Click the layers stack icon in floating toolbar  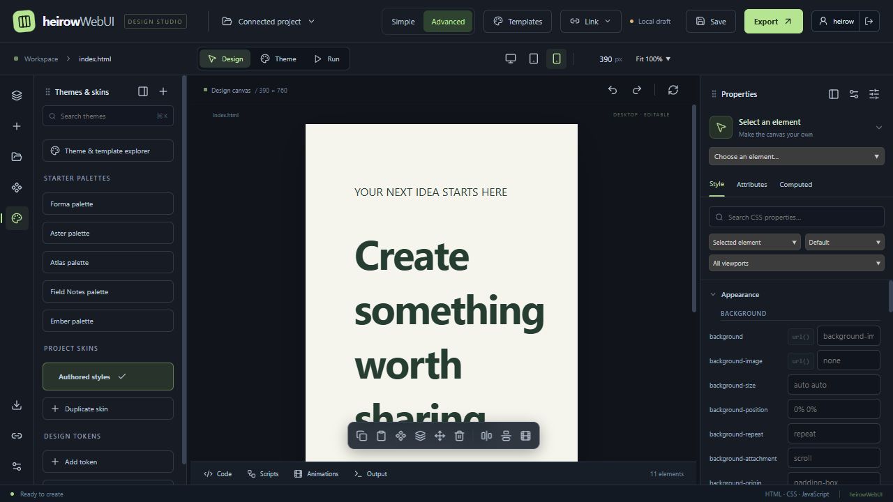(x=420, y=436)
